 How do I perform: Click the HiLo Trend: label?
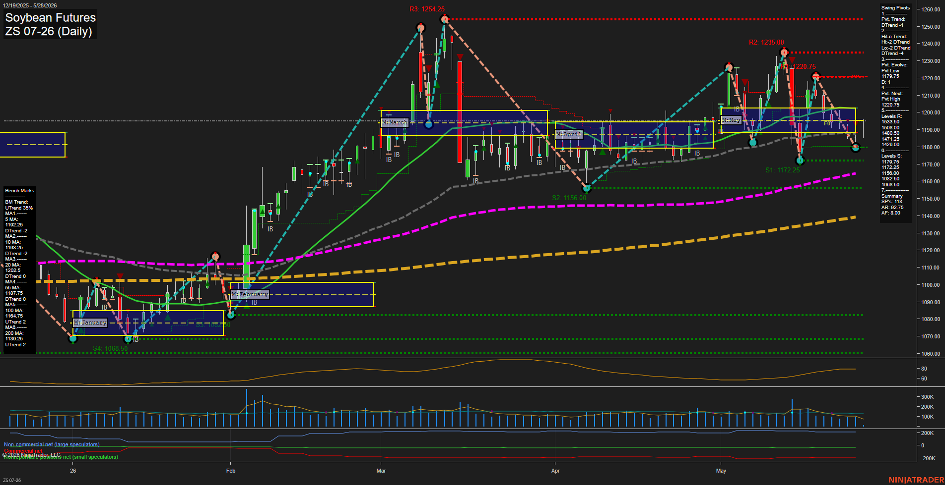[x=894, y=37]
